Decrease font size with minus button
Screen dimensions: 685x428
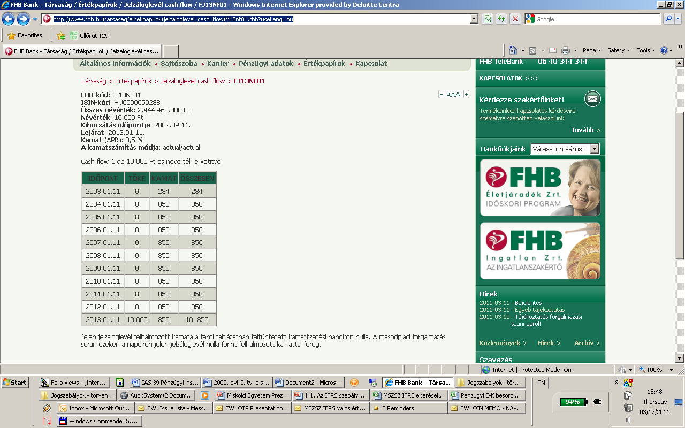coord(442,94)
